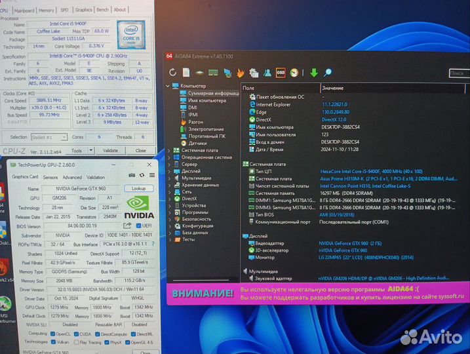Click the Intel Core i5 badge in CPU-Z
470x354 pixels.
pyautogui.click(x=131, y=35)
